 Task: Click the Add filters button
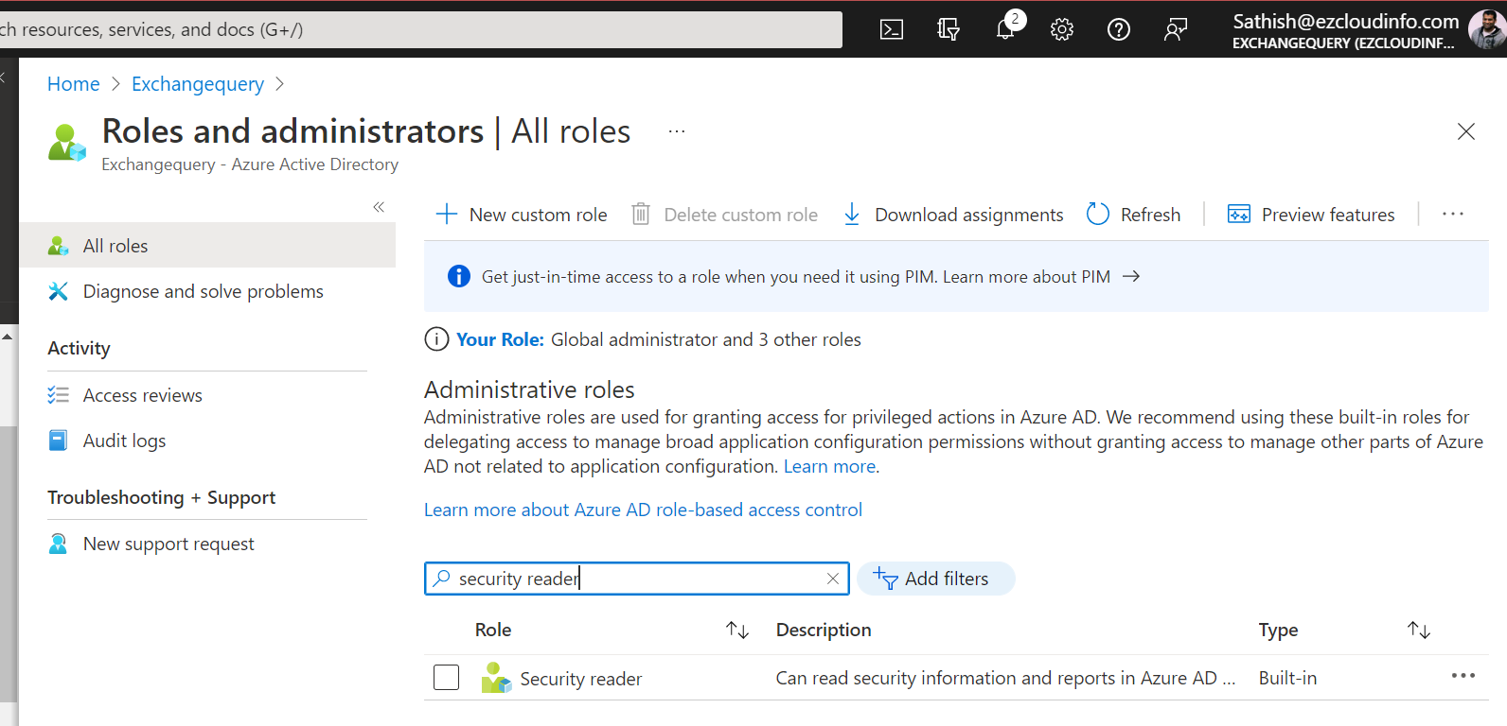point(935,579)
